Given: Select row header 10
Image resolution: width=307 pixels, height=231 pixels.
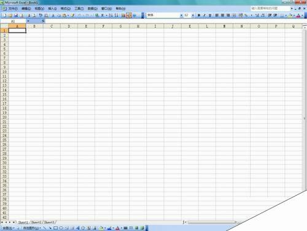Looking at the screenshot, I should click(4, 72).
